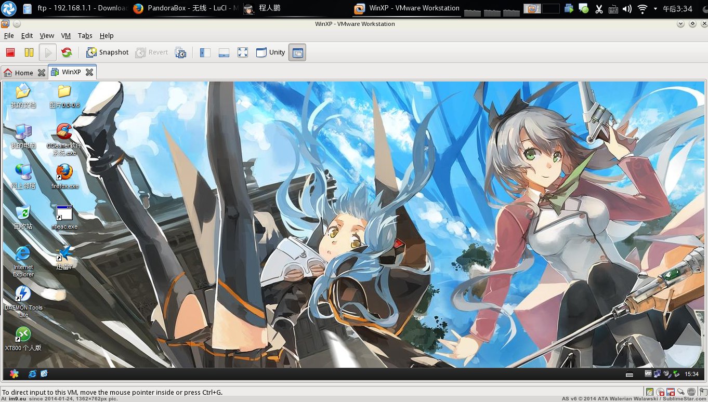Image resolution: width=708 pixels, height=402 pixels.
Task: Power off the VM with the red stop icon
Action: 10,52
